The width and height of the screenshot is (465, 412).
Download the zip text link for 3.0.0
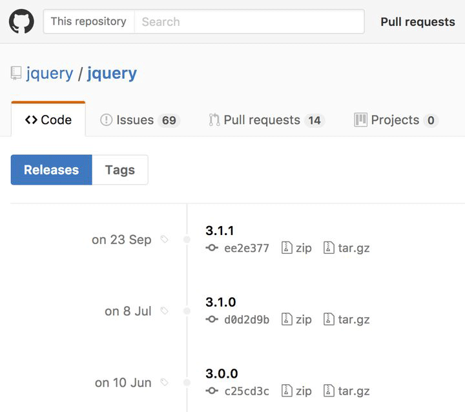[304, 391]
